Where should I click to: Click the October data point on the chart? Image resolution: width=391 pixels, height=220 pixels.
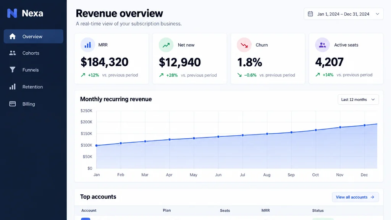click(316, 130)
